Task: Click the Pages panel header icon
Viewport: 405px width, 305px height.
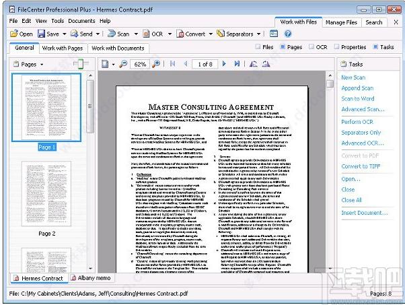Action: 16,64
